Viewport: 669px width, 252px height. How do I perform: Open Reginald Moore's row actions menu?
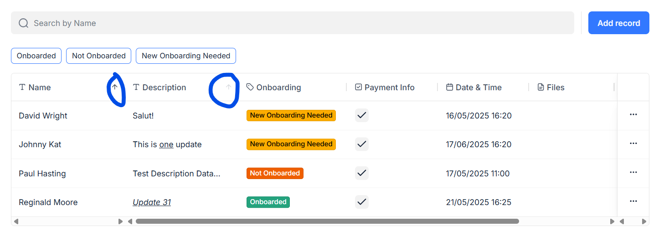coord(633,201)
